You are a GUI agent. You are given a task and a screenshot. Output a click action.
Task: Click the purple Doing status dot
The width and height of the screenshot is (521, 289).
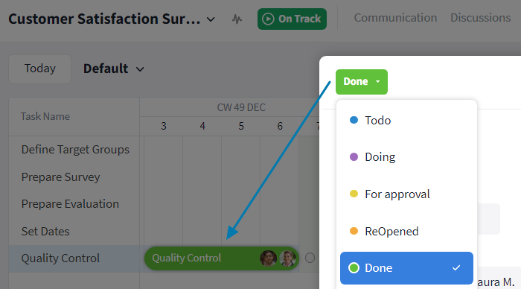pos(354,156)
